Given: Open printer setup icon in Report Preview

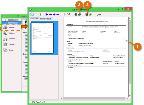Looking at the screenshot, I should [76, 14].
